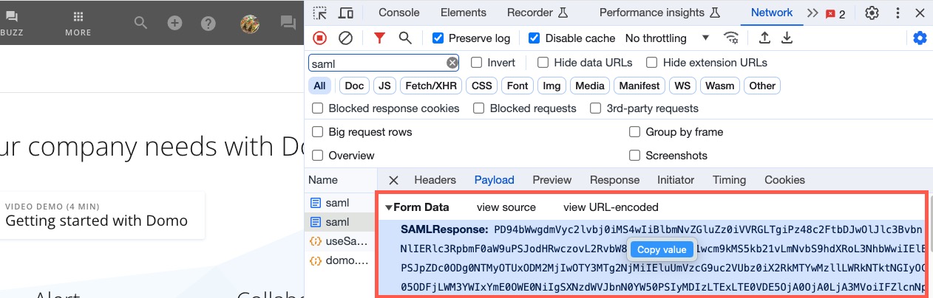The height and width of the screenshot is (298, 933).
Task: Open the Console panel tab
Action: [x=398, y=13]
